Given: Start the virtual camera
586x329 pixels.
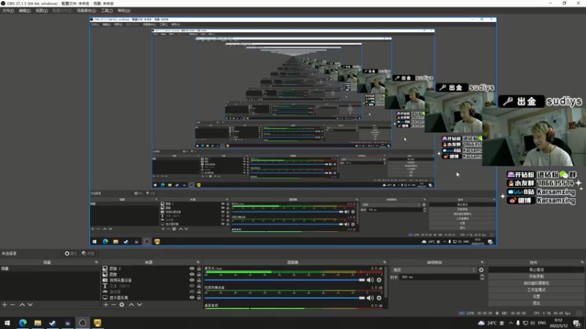Looking at the screenshot, I should [536, 283].
